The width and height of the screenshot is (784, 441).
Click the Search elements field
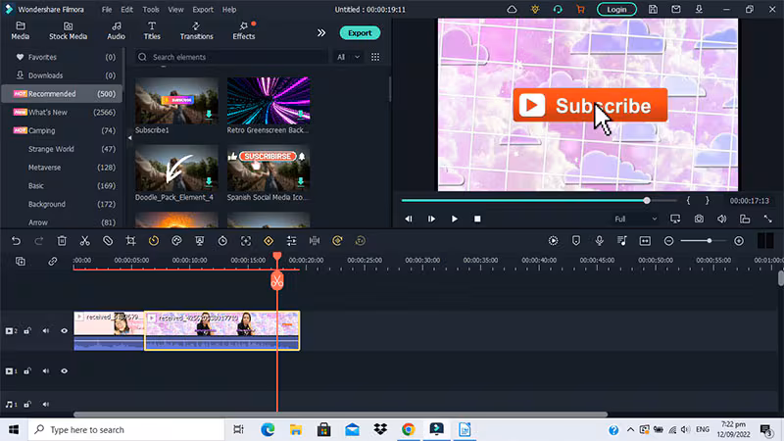[x=232, y=57]
